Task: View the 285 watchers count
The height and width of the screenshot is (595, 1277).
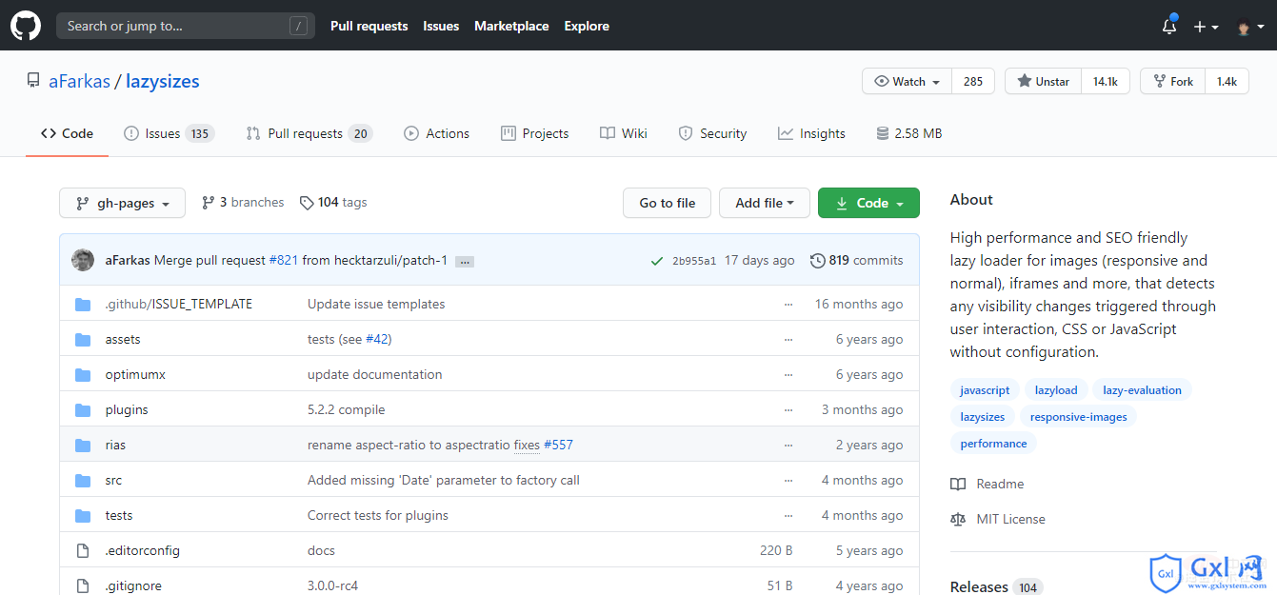Action: 973,82
